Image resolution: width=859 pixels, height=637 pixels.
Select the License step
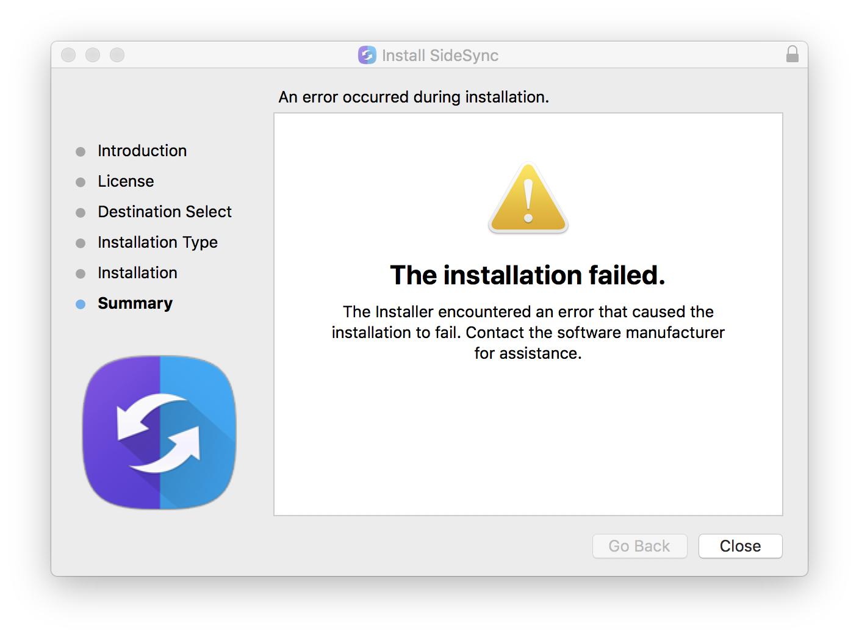point(126,181)
